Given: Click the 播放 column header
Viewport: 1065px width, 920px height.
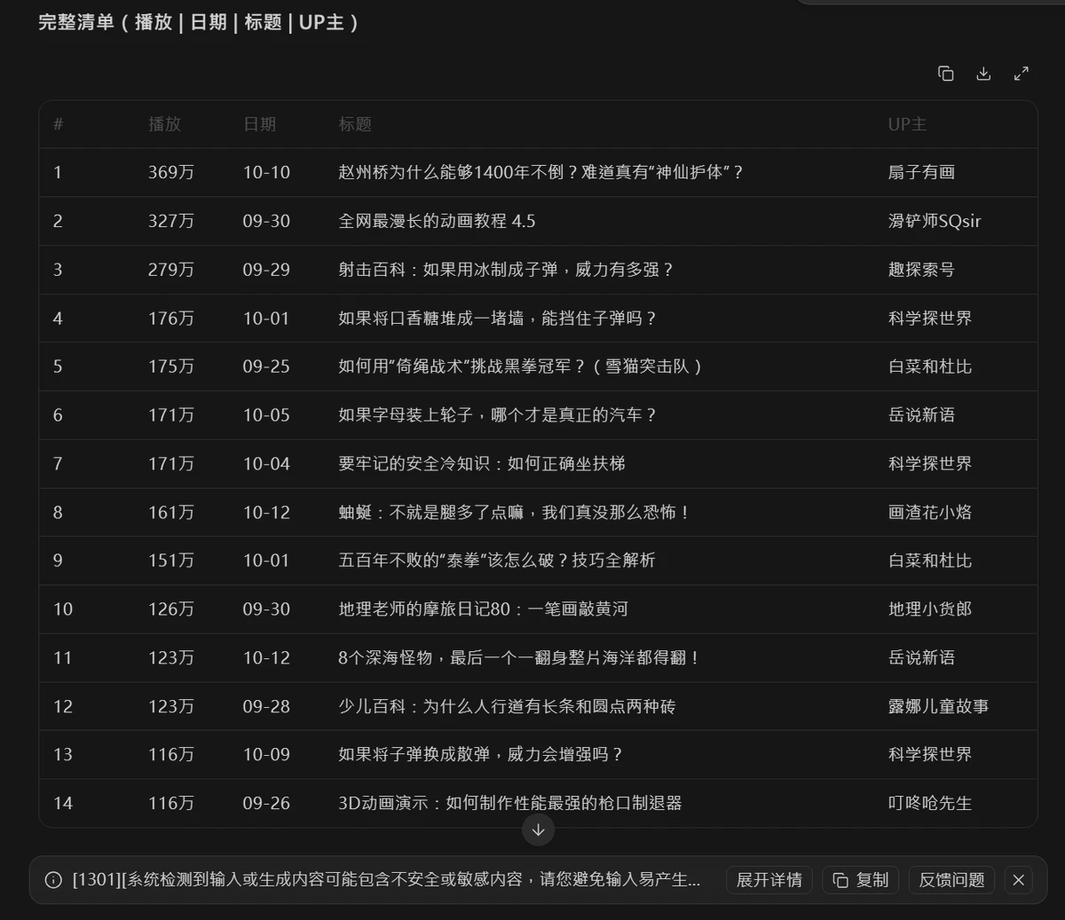Looking at the screenshot, I should pyautogui.click(x=164, y=124).
